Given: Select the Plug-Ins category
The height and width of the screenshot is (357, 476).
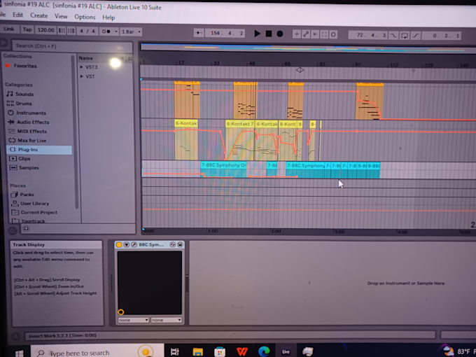Looking at the screenshot, I should [x=39, y=150].
